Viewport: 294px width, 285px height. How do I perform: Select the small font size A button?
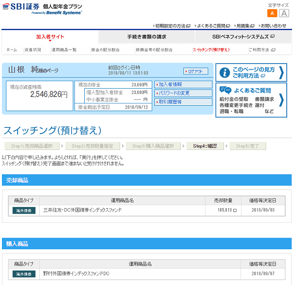(272, 13)
